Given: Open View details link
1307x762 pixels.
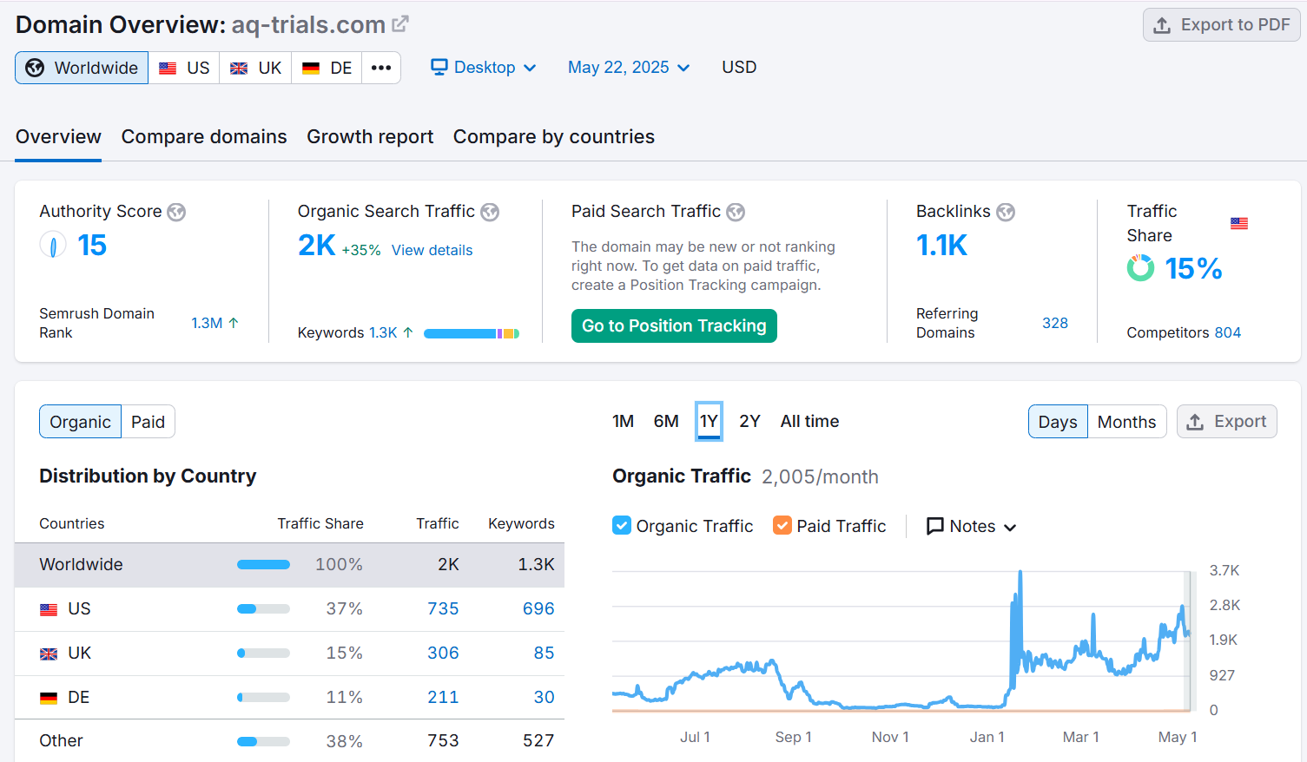Looking at the screenshot, I should click(432, 250).
